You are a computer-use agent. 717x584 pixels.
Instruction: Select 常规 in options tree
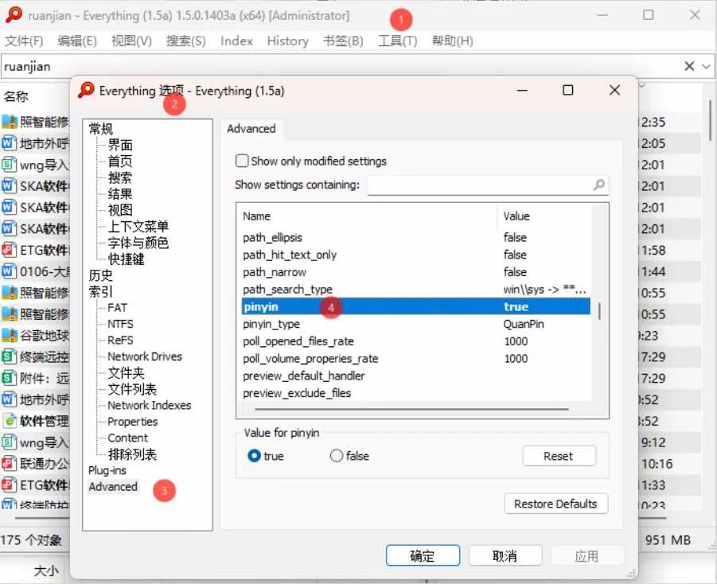pos(100,129)
